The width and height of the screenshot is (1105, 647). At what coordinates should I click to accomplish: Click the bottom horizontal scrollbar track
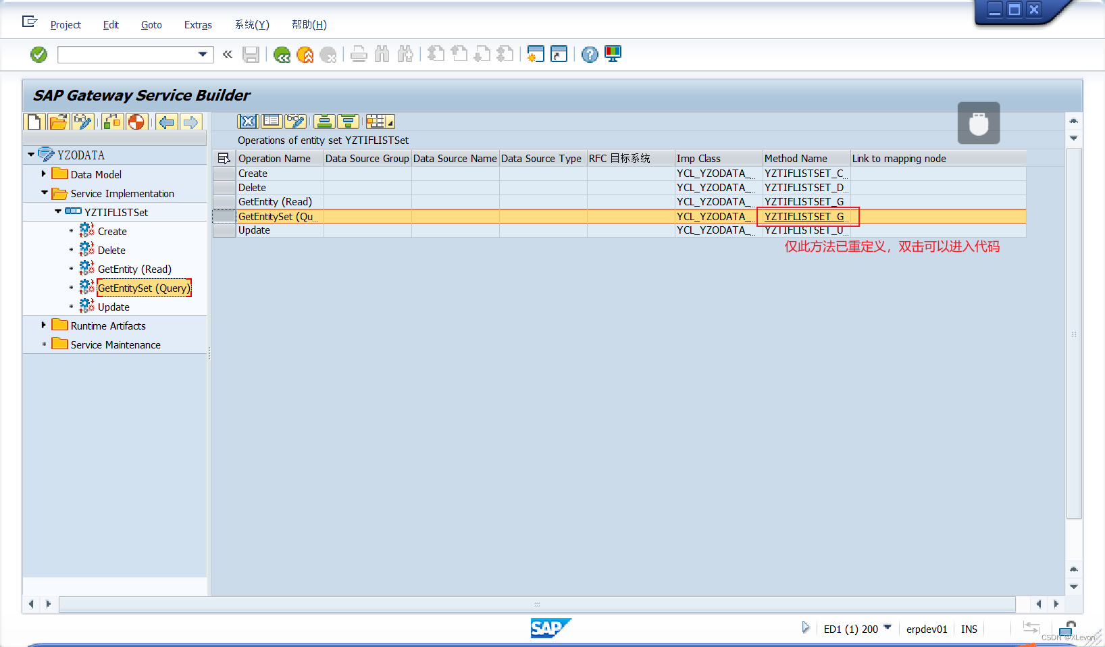pos(537,604)
